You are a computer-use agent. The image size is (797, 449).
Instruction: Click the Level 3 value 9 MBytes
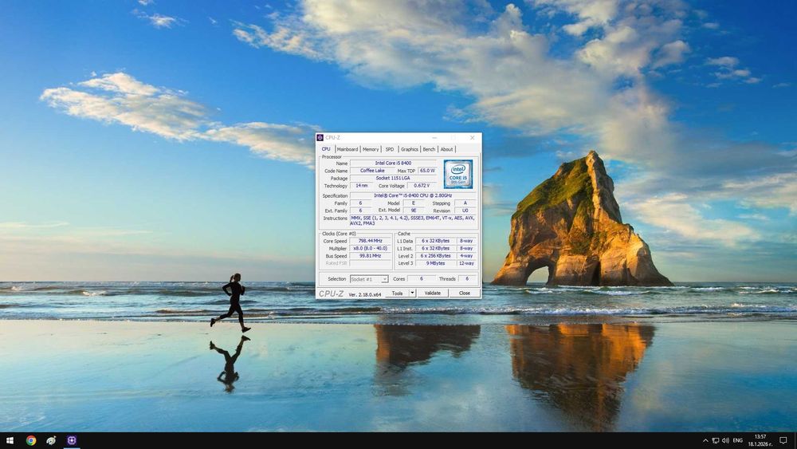tap(436, 263)
